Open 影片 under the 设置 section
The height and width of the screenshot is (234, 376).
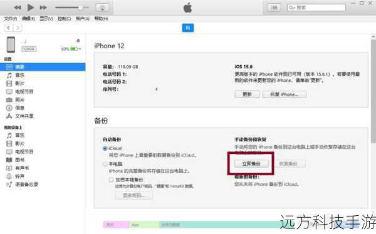coord(19,83)
